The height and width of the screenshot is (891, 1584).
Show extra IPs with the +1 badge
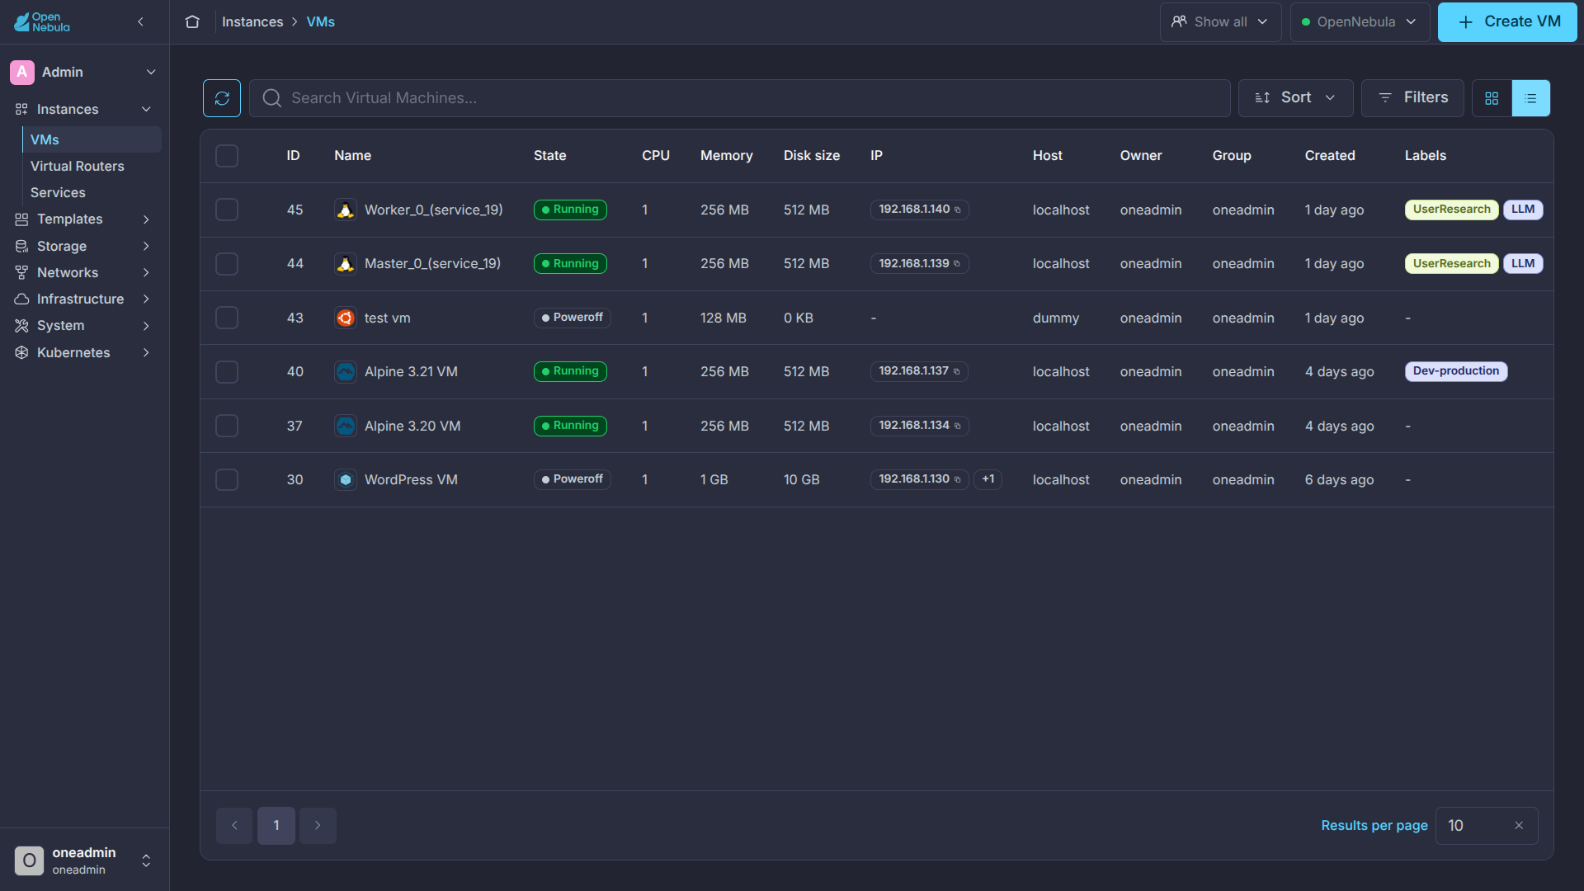point(988,479)
